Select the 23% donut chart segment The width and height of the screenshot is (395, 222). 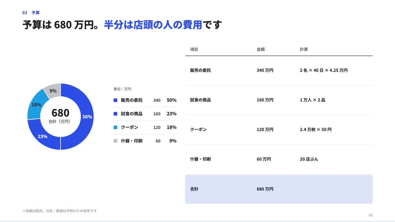coord(43,136)
